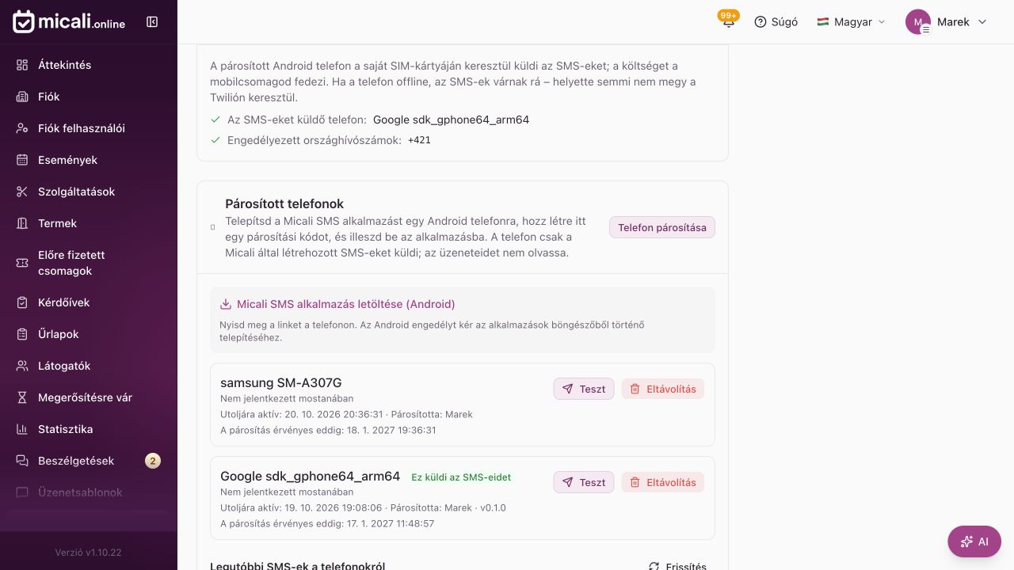Viewport: 1014px width, 570px height.
Task: Navigate to Események
Action: pos(89,160)
